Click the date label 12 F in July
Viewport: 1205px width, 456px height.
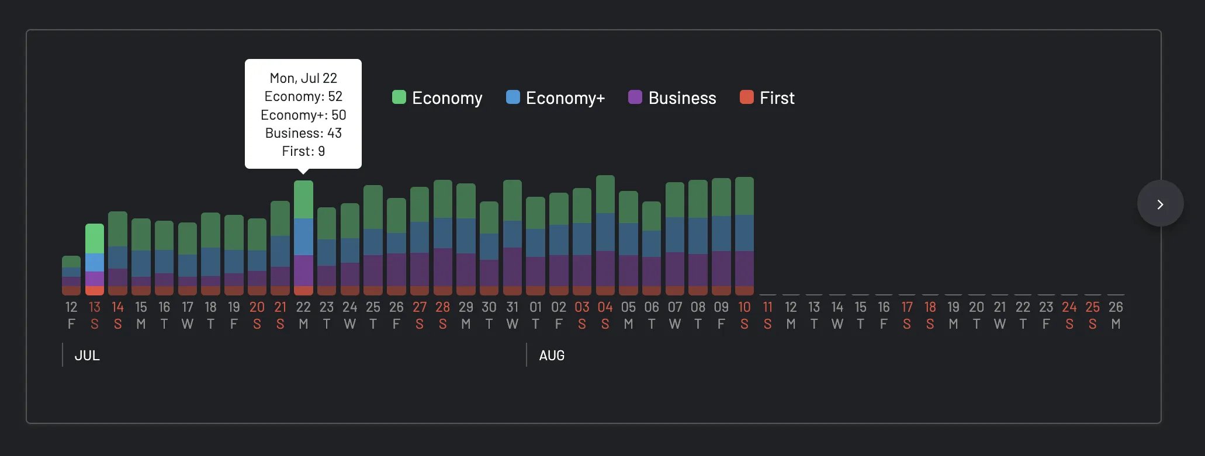71,315
